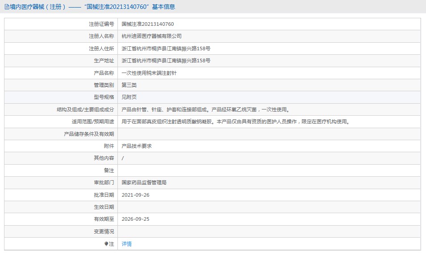Click attachment value 产品技术要求
Screen dimensions: 426x255
click(x=137, y=146)
